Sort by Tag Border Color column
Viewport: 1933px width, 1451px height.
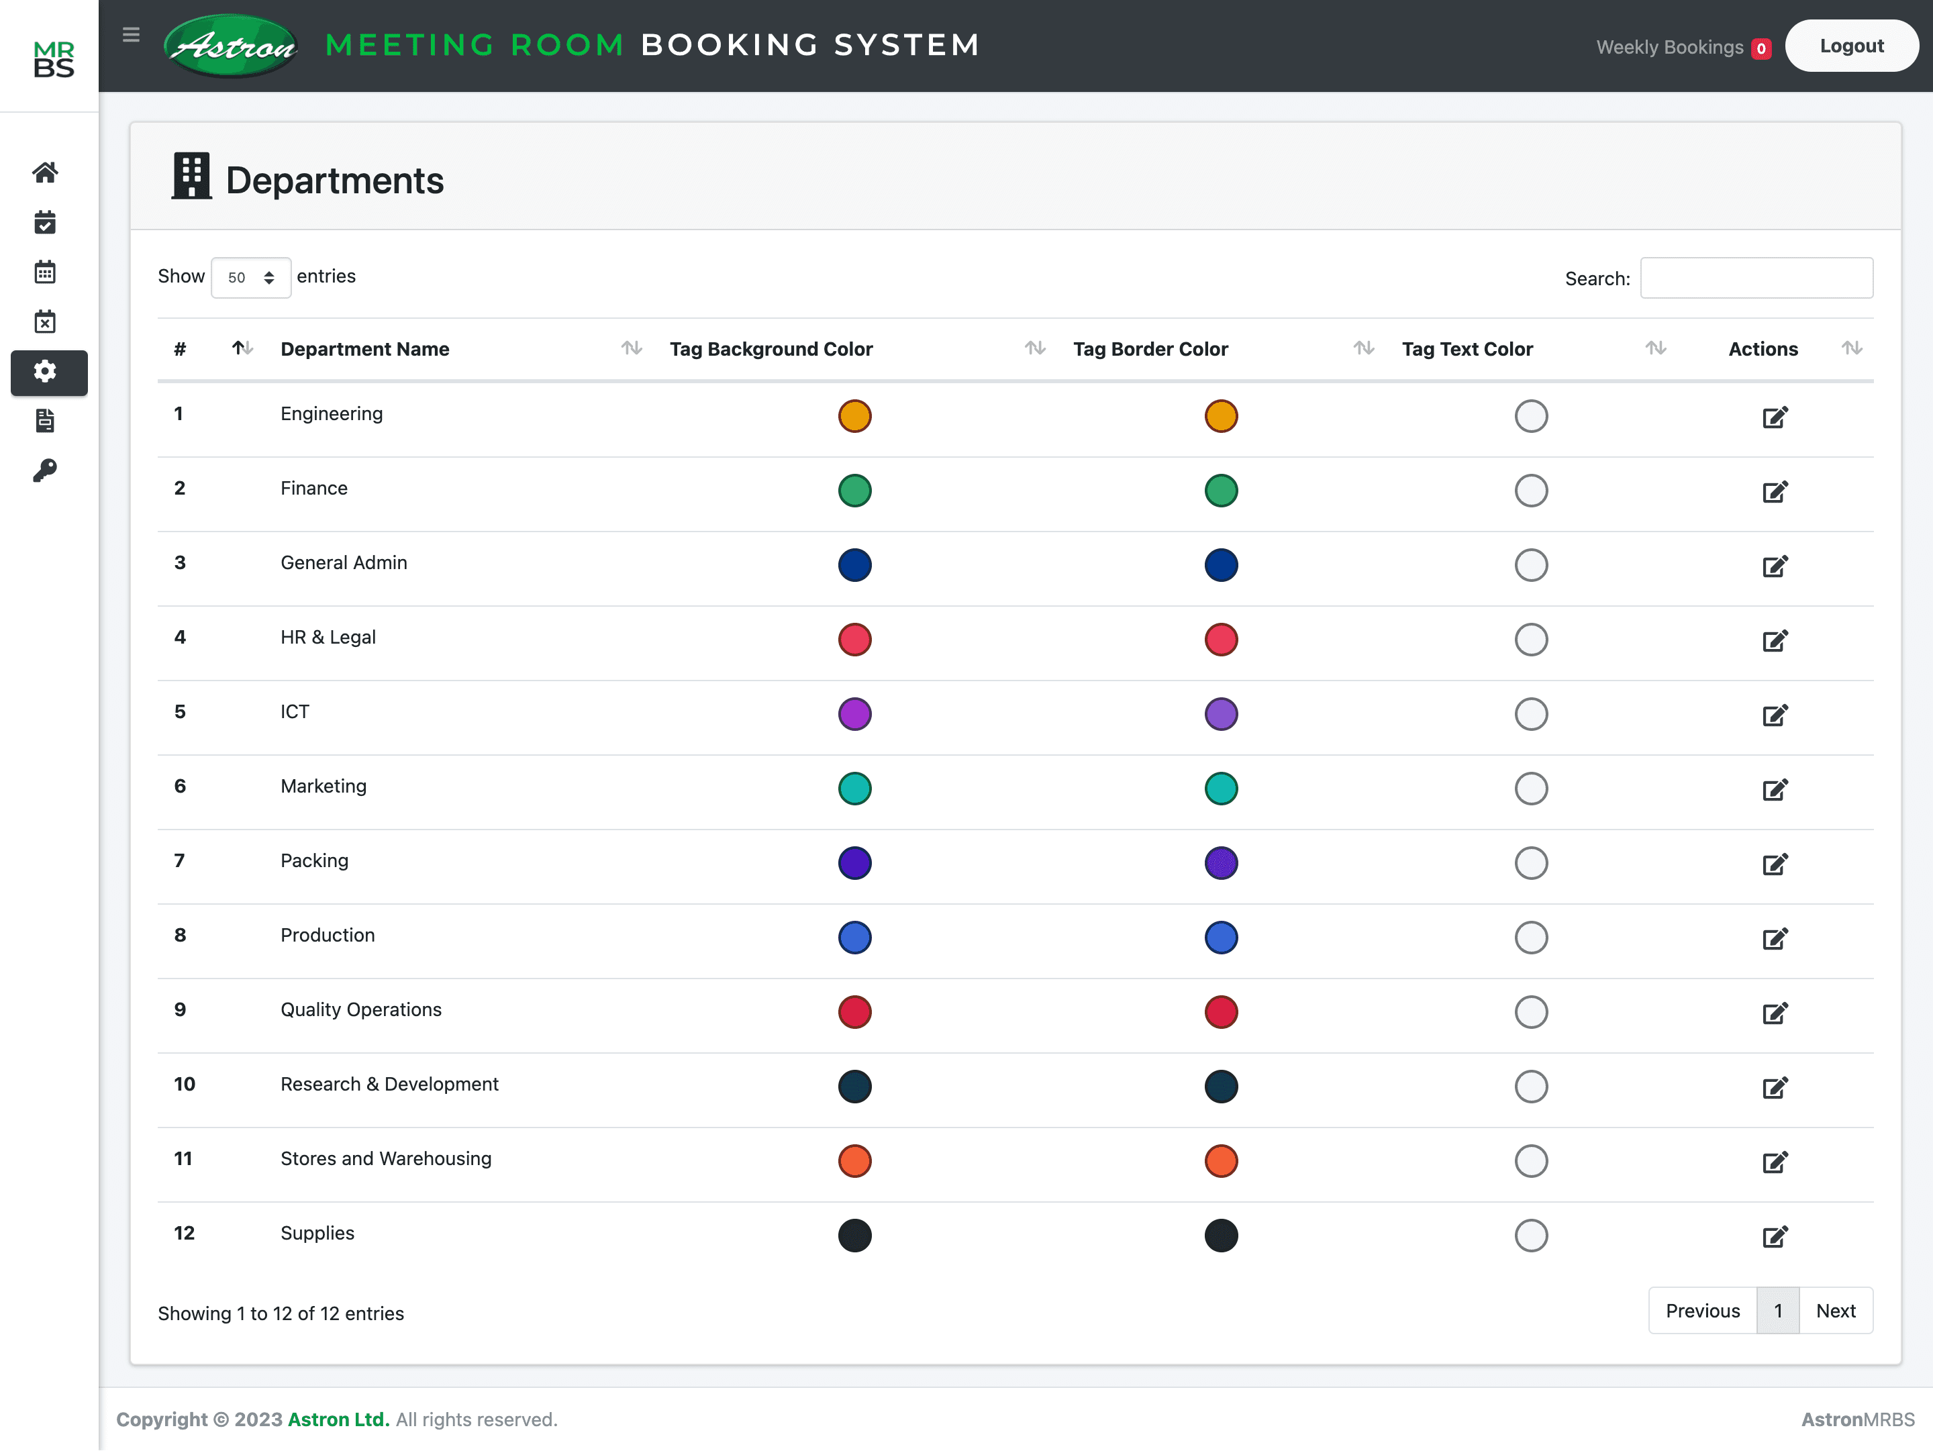point(1150,350)
